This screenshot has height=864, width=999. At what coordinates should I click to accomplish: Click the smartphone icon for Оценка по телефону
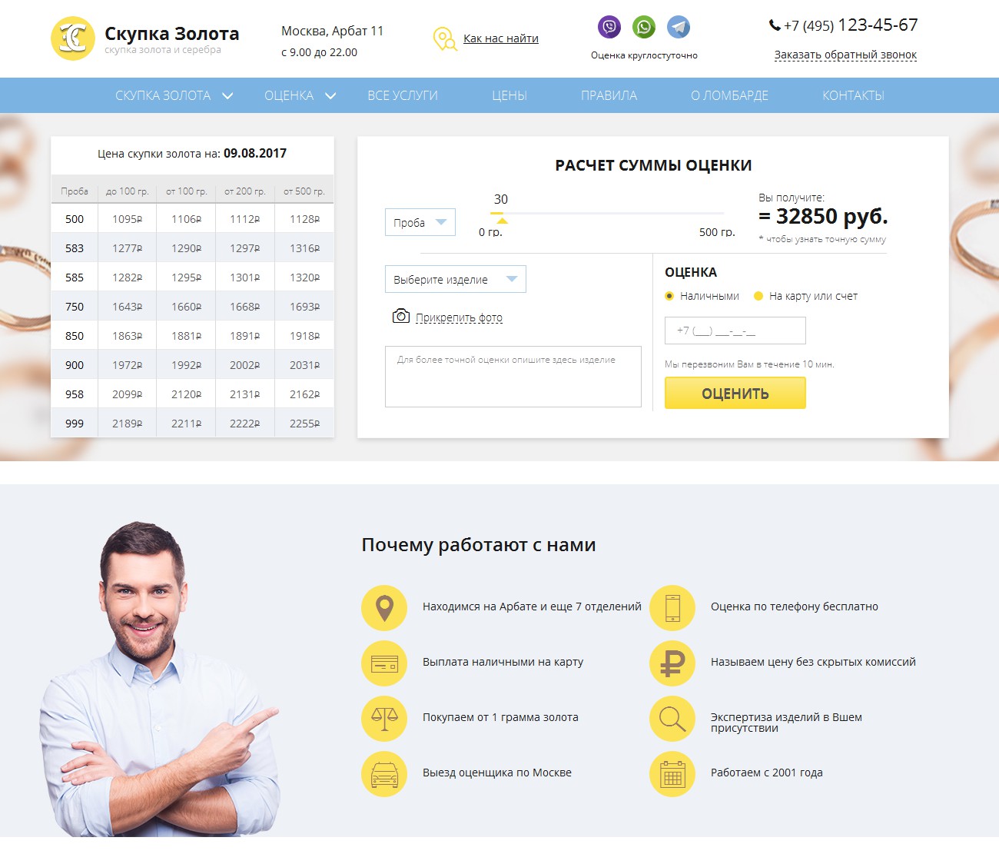672,607
